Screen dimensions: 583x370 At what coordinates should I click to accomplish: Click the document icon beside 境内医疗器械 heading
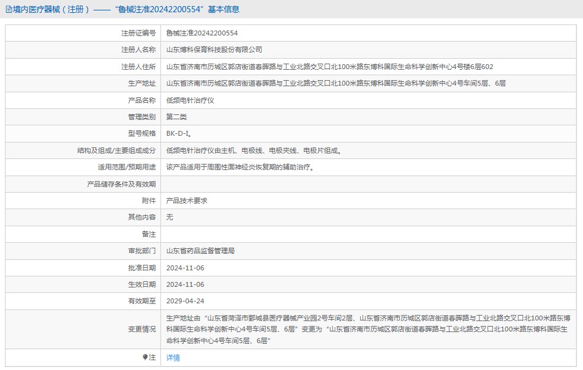(x=9, y=9)
